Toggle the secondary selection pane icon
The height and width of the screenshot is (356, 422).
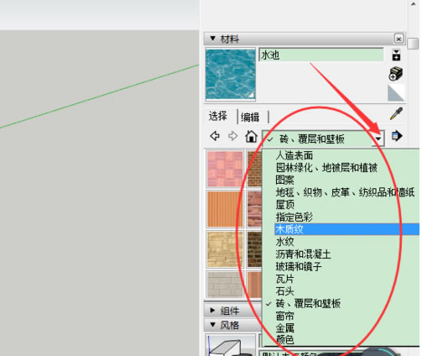coord(396,55)
